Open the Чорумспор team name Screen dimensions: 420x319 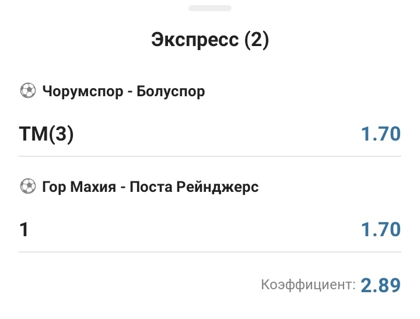click(83, 92)
